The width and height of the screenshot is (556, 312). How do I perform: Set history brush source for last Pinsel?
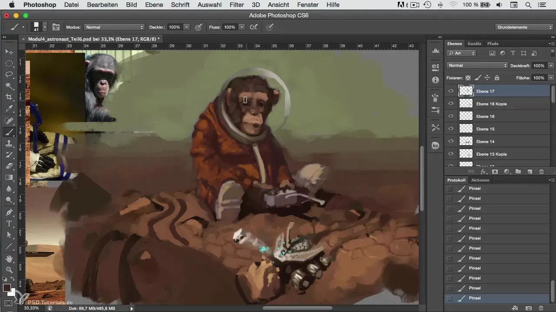[449, 298]
